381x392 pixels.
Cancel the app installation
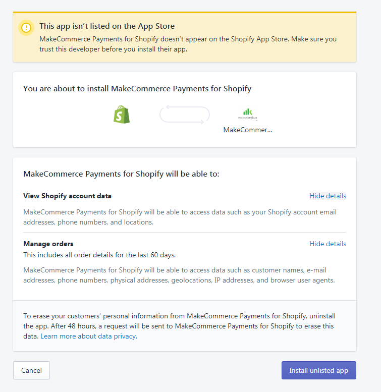[31, 370]
